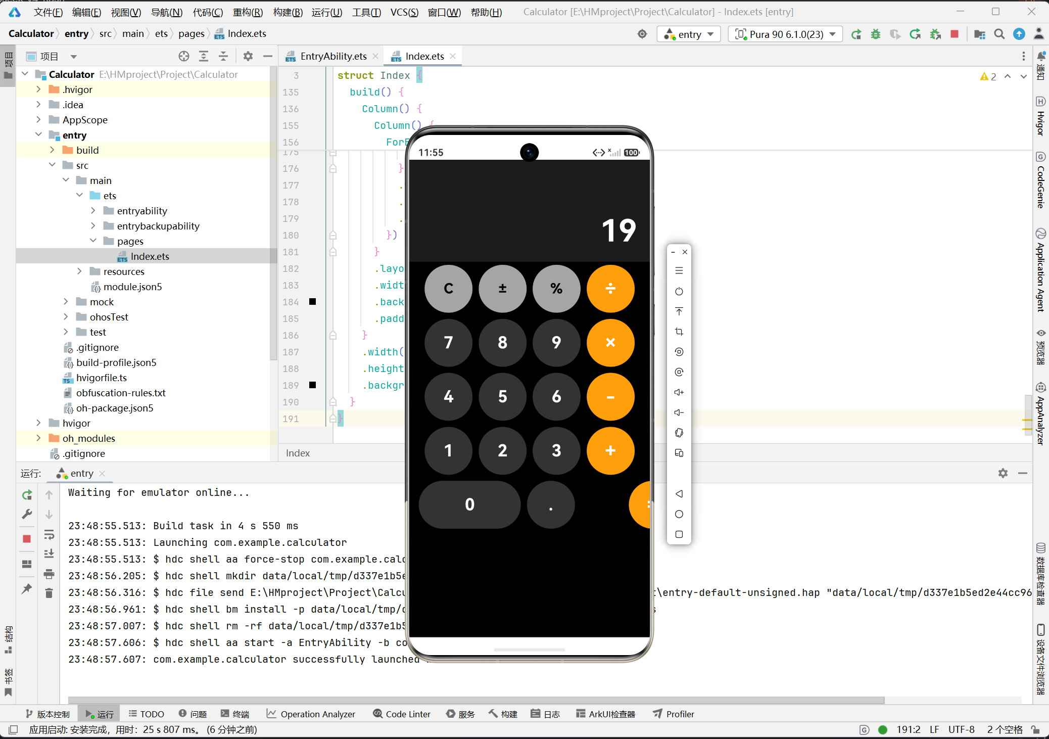Click the print icon in run panel
Screen dimensions: 1049x739
tap(49, 574)
